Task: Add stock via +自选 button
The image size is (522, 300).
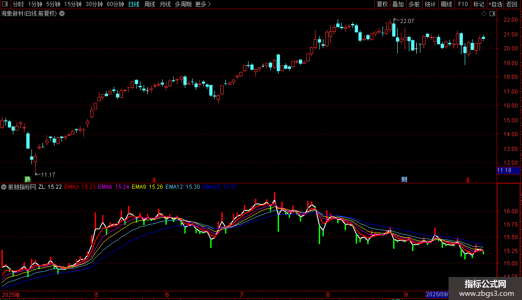Action: (495, 4)
